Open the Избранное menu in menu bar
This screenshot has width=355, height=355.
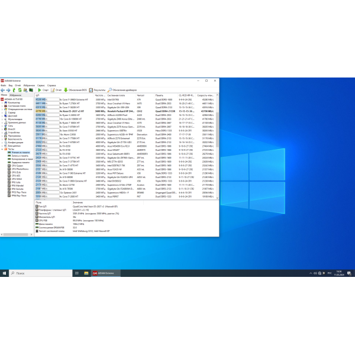29,85
